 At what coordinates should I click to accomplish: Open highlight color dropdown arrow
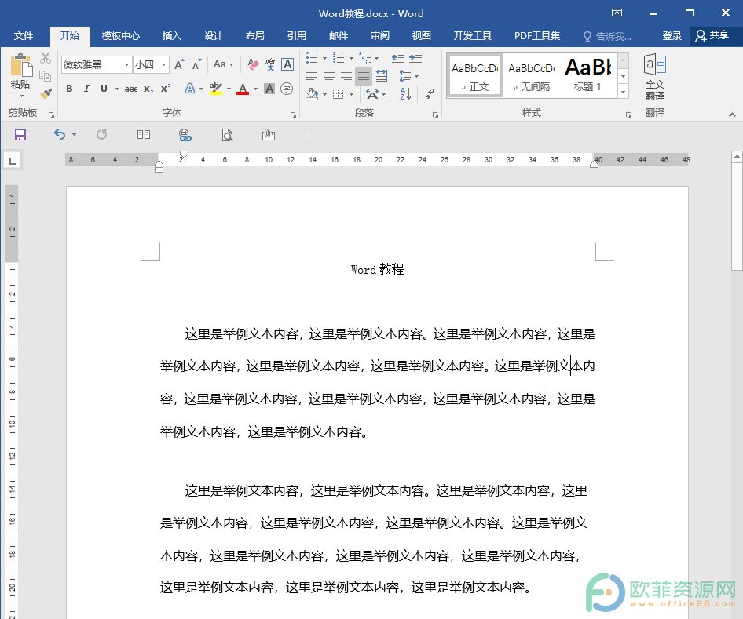coord(229,89)
